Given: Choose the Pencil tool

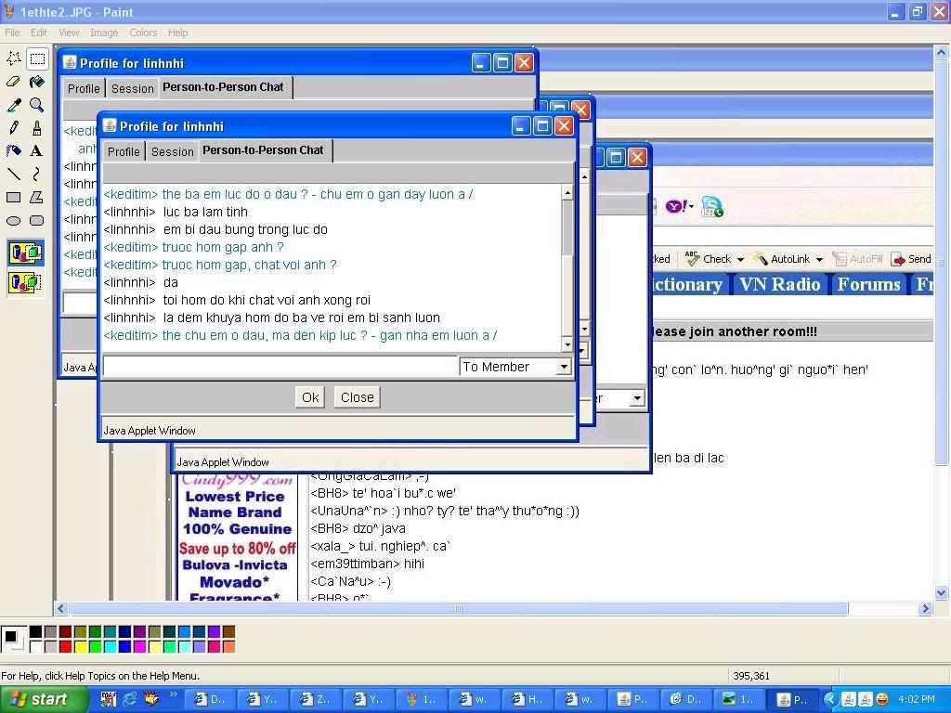Looking at the screenshot, I should click(13, 128).
